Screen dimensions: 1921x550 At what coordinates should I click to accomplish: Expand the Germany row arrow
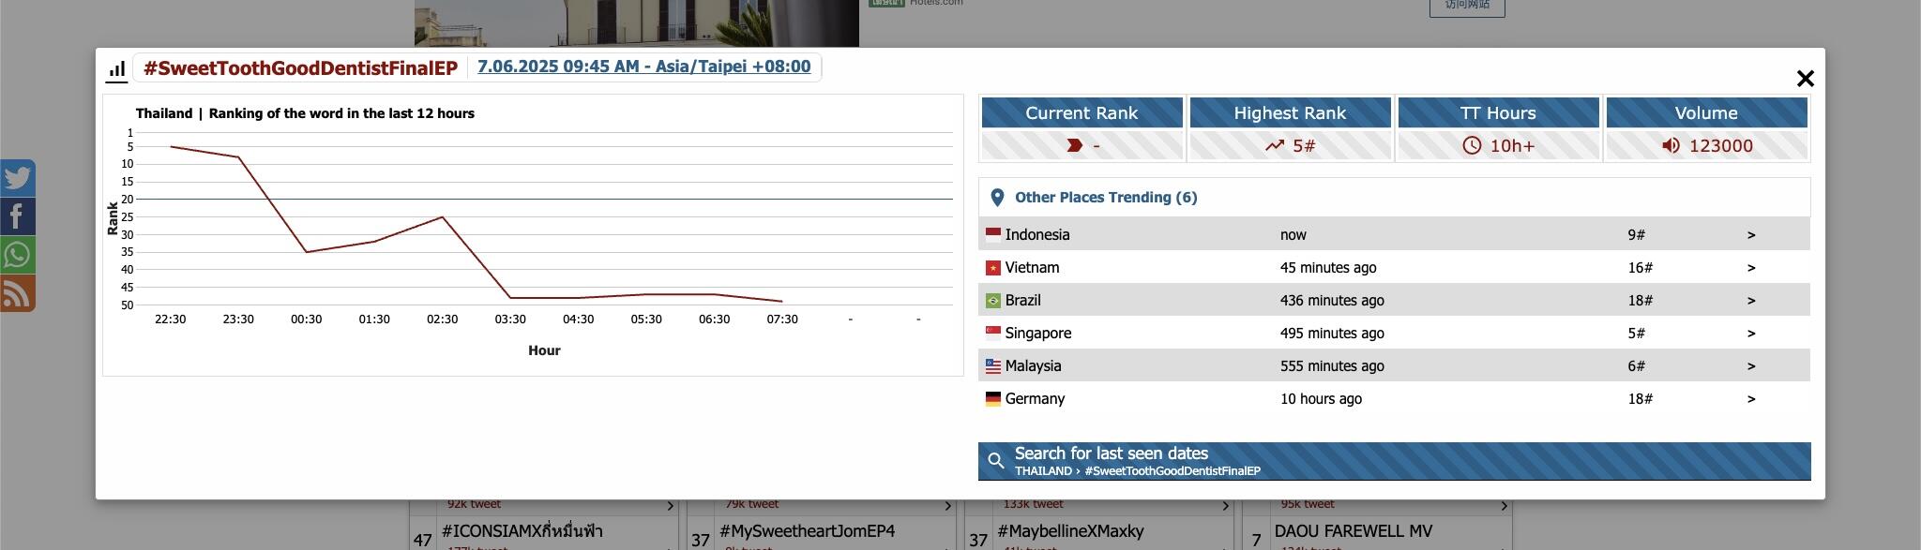point(1750,399)
